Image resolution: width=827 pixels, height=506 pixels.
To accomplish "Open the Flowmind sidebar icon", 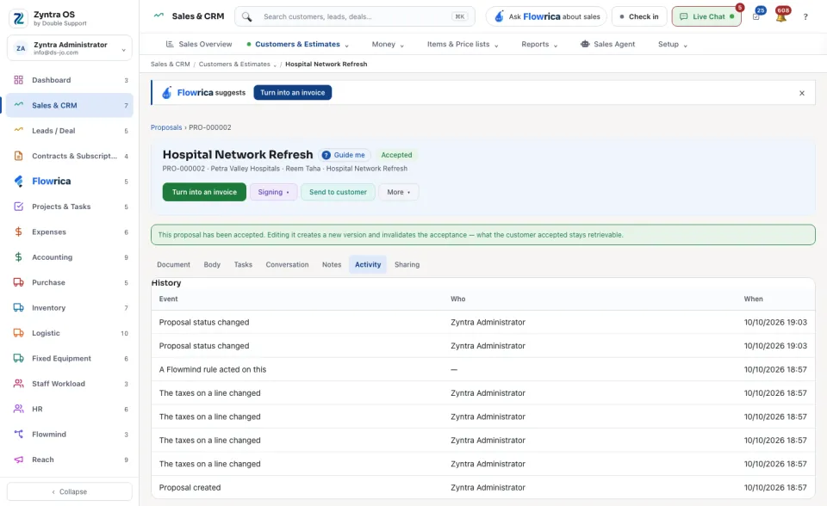I will click(x=18, y=435).
